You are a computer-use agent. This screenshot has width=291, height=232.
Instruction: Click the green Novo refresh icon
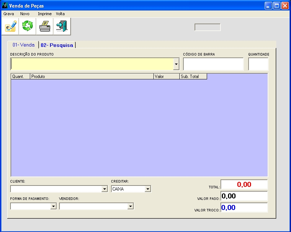(x=27, y=26)
